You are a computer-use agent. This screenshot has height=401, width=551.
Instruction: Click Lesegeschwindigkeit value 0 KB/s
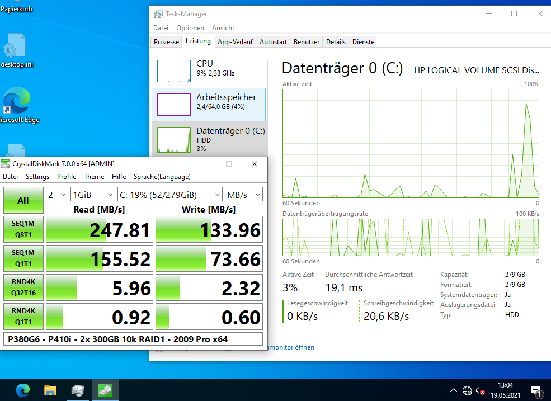click(x=302, y=317)
